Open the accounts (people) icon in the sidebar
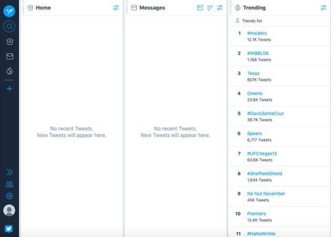Image resolution: width=331 pixels, height=237 pixels. coord(9,184)
